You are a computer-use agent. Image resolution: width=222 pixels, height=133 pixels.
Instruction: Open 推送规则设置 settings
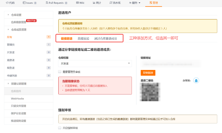[29, 121]
